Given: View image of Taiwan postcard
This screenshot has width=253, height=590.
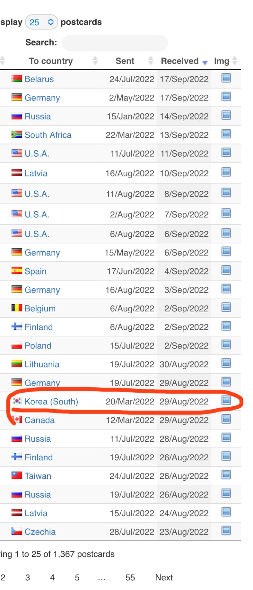Looking at the screenshot, I should coord(226,475).
